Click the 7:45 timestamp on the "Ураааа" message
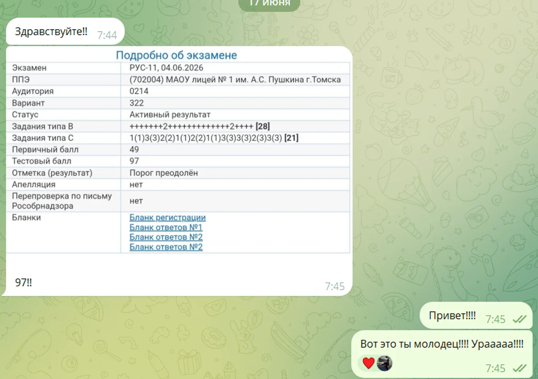The width and height of the screenshot is (538, 379). [495, 368]
